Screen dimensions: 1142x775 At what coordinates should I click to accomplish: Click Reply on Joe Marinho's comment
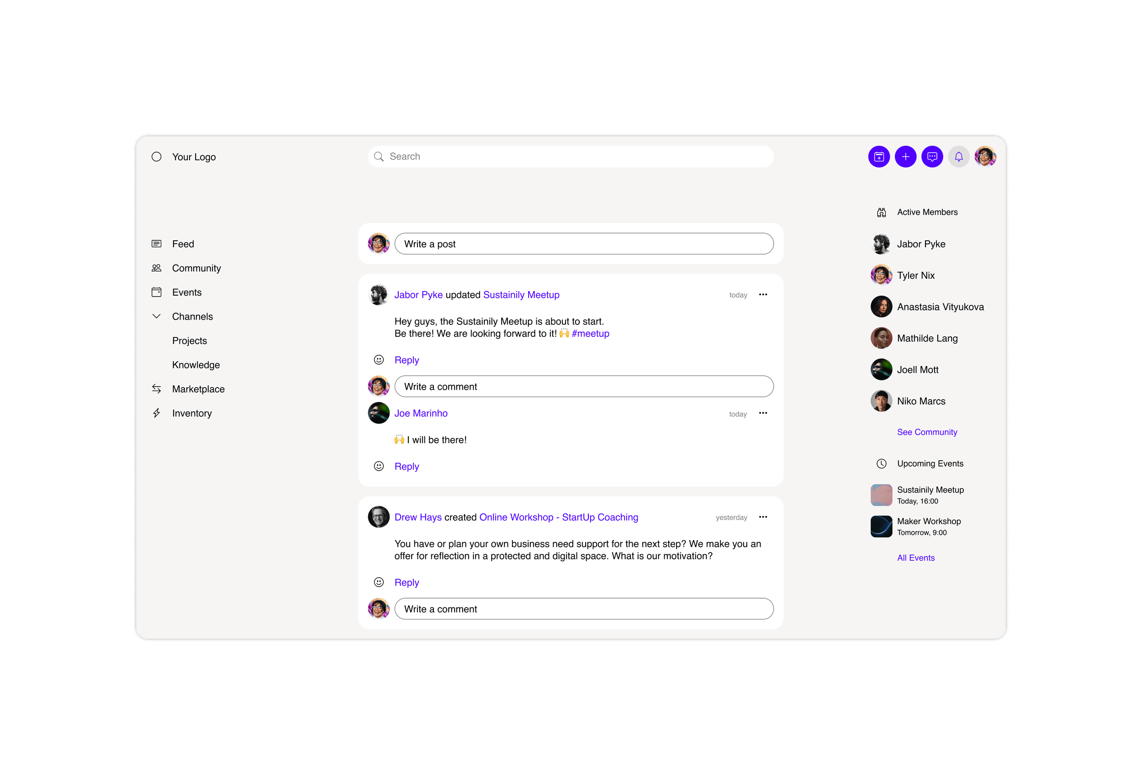[406, 465]
